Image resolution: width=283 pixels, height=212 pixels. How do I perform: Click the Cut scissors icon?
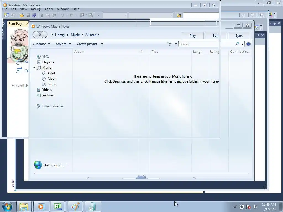coord(42,15)
